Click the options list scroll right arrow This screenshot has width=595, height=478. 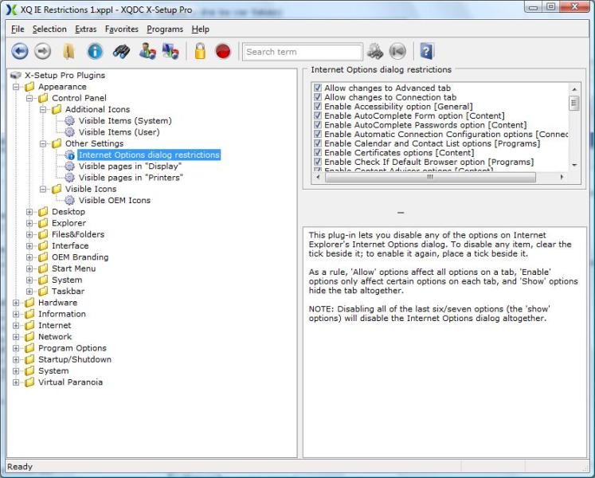point(562,178)
